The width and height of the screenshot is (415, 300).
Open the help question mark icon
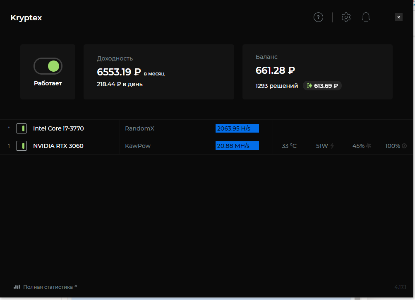point(318,17)
